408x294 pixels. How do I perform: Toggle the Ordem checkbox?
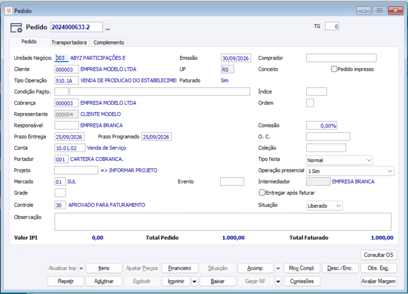coord(310,103)
